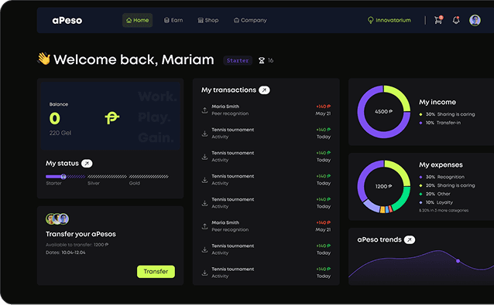Click the '10% Loyalty' expenses legend
494x305 pixels.
coord(436,202)
